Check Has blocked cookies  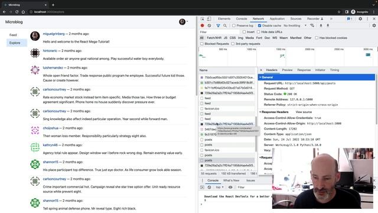[317, 38]
